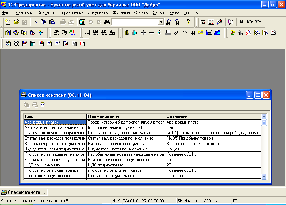
Task: Click the В разрезе счетов/накладных value
Action: tap(213, 144)
